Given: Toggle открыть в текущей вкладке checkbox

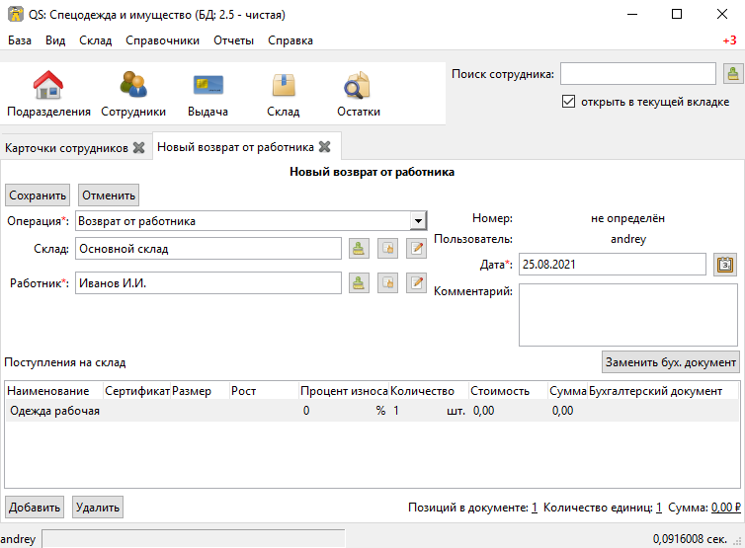Looking at the screenshot, I should click(568, 102).
